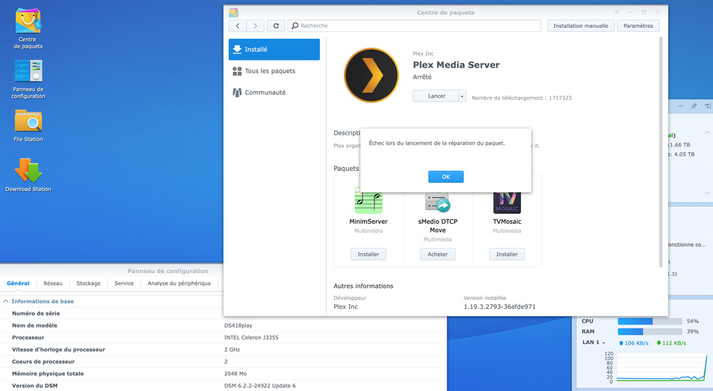The image size is (713, 391).
Task: Switch to Réseau tab
Action: pyautogui.click(x=53, y=284)
